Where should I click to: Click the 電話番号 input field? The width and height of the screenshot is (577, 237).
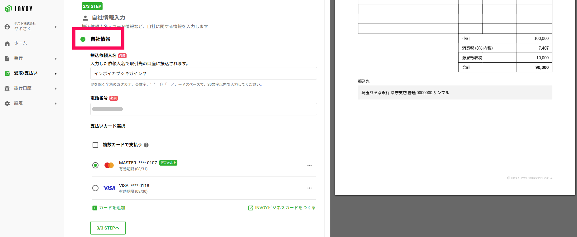point(204,109)
